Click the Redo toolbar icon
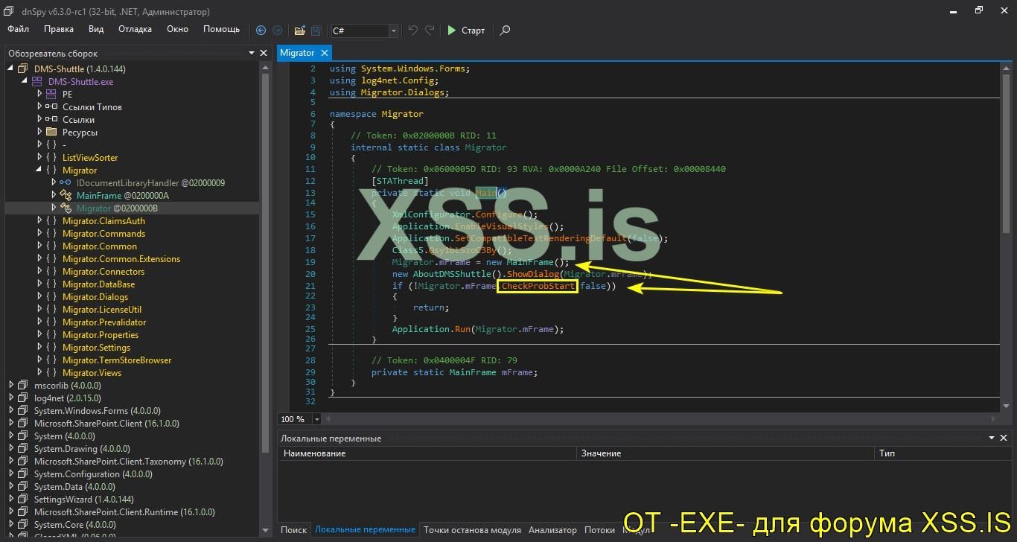 pyautogui.click(x=430, y=31)
